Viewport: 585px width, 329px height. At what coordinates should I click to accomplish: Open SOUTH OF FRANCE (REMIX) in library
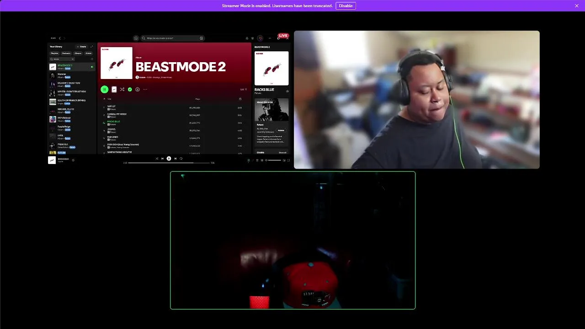tap(72, 101)
